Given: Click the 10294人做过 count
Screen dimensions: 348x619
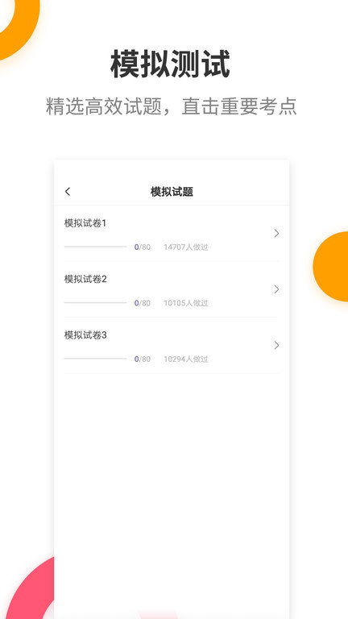Looking at the screenshot, I should [186, 359].
